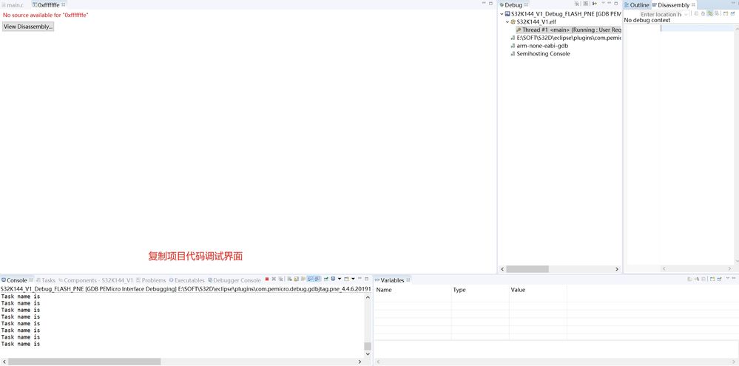Click the Pin Console icon
739x366 pixels.
point(326,279)
